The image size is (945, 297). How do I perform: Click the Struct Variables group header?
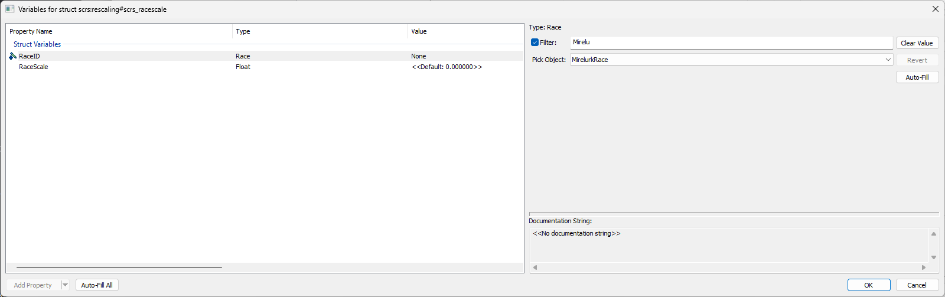(x=37, y=44)
